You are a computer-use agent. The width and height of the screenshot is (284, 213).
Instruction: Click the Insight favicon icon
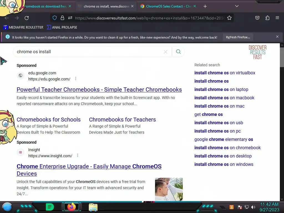tap(21, 152)
